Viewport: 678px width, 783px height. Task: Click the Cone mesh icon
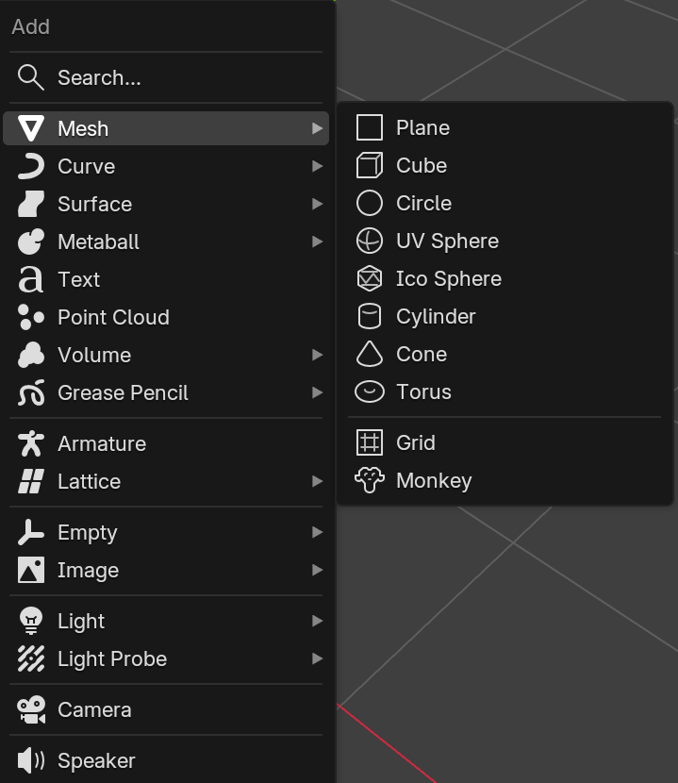(370, 354)
